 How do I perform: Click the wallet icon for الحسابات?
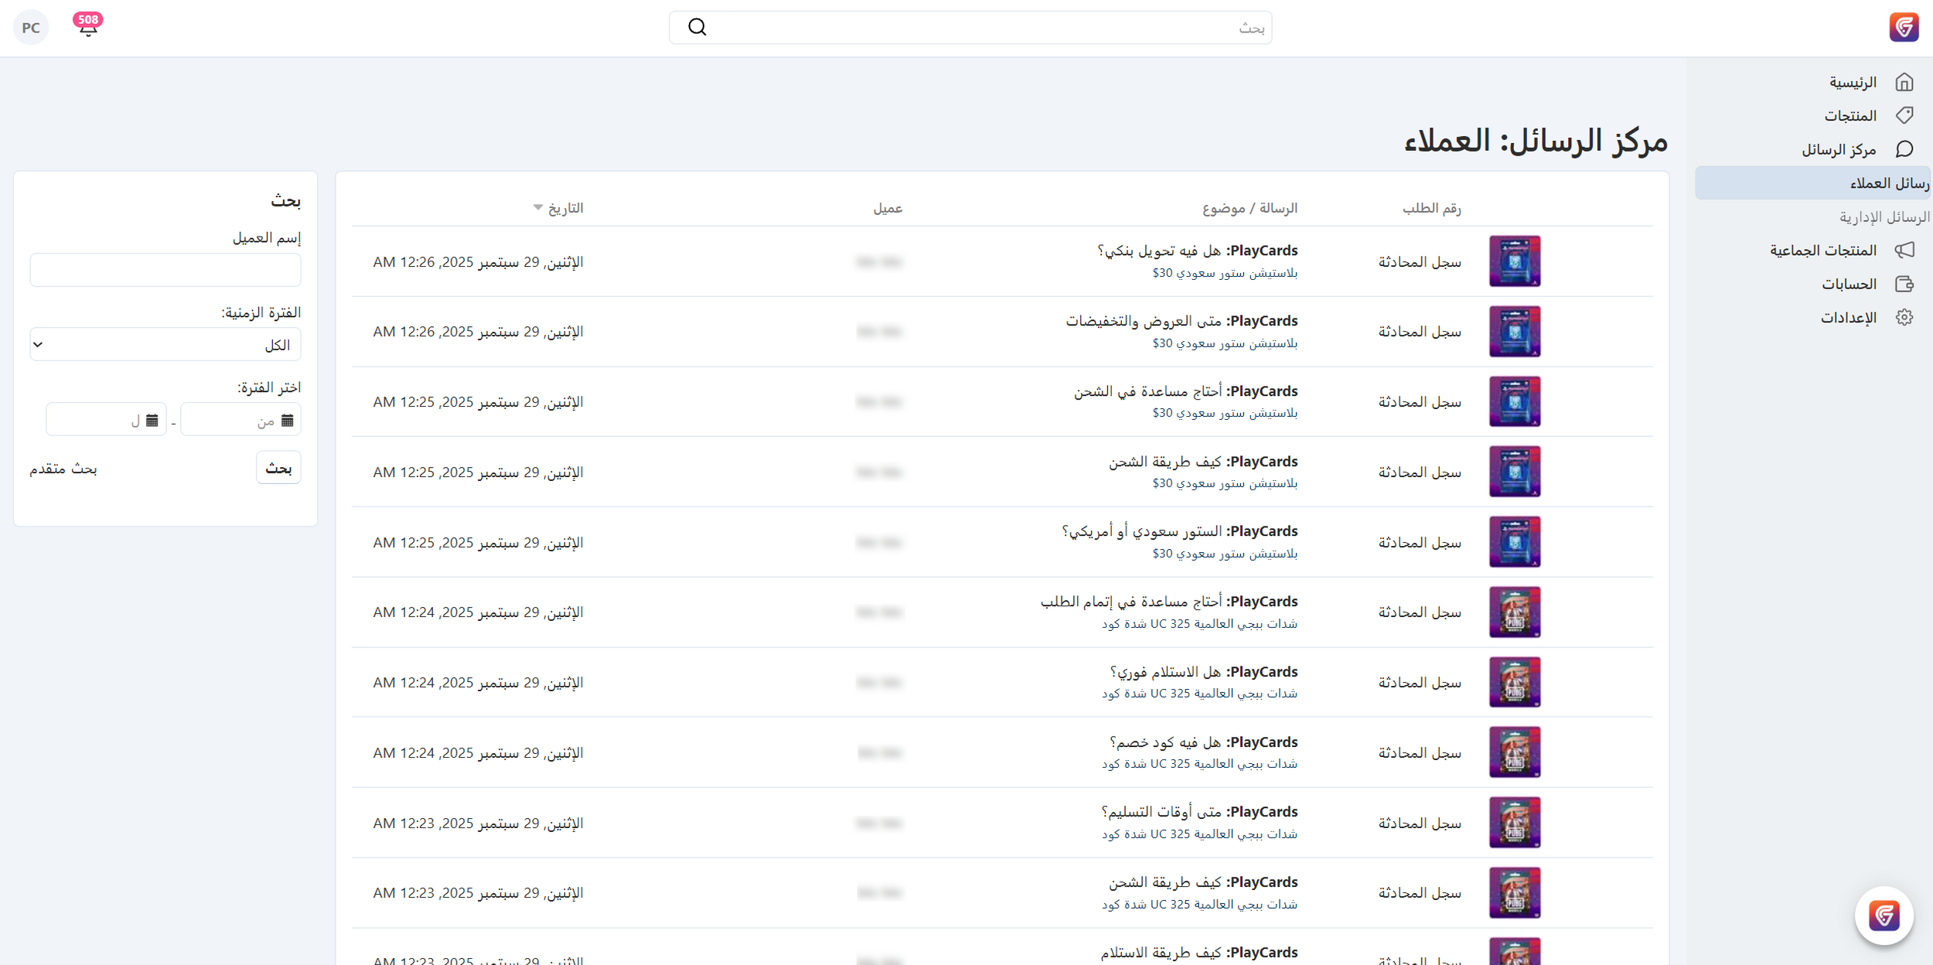[1904, 284]
